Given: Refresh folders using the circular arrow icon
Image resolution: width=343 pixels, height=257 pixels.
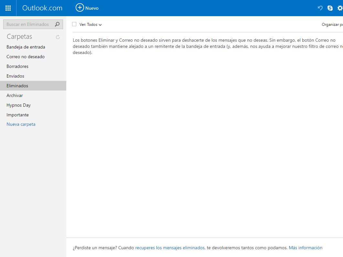Looking at the screenshot, I should tap(58, 37).
